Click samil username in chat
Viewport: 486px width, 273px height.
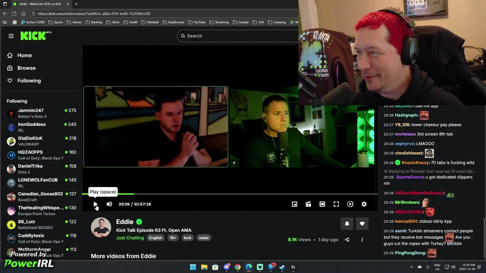401,231
